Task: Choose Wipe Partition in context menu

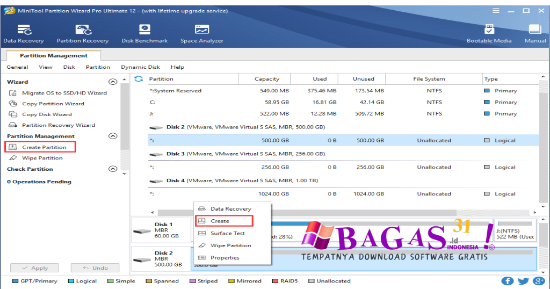Action: [231, 245]
